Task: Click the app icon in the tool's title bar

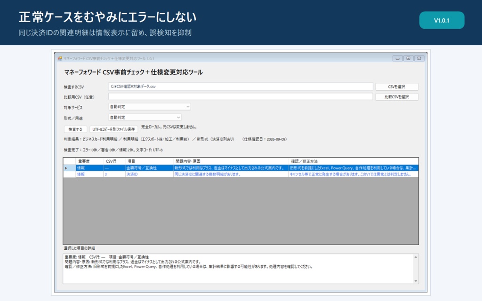Action: pos(60,58)
